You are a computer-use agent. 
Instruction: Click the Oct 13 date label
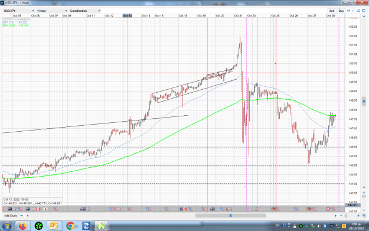[x=128, y=15]
